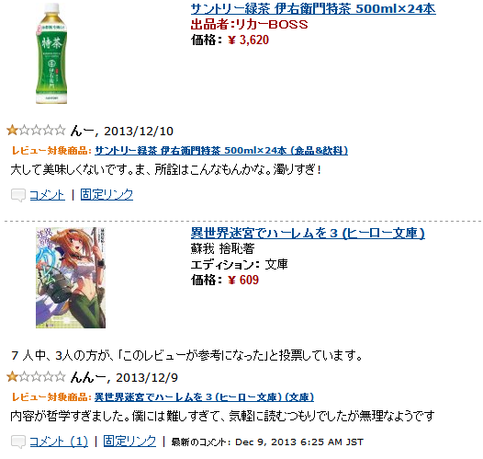Open the サントリー緑茶 伊右衛門特茶 product title link
Viewport: 483px width, 459px height.
(x=313, y=8)
